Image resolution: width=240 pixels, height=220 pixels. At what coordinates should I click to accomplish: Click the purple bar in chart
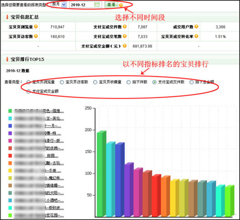click(x=129, y=190)
